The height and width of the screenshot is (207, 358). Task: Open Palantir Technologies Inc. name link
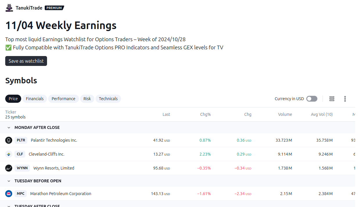tap(54, 140)
